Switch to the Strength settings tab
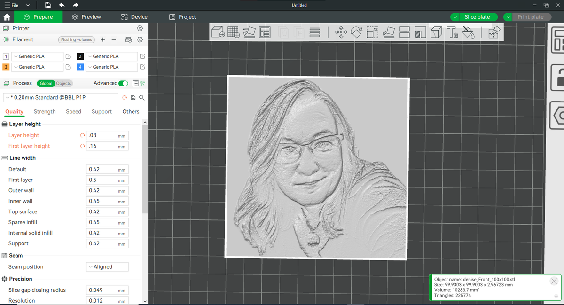The image size is (564, 305). [x=45, y=111]
